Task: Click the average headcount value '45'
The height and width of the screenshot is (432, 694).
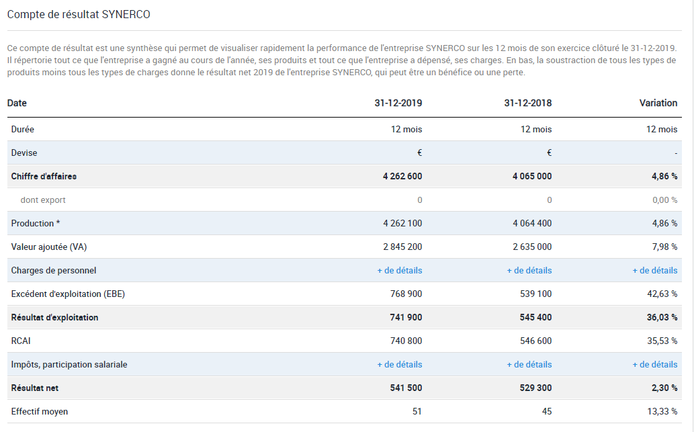Action: 547,412
